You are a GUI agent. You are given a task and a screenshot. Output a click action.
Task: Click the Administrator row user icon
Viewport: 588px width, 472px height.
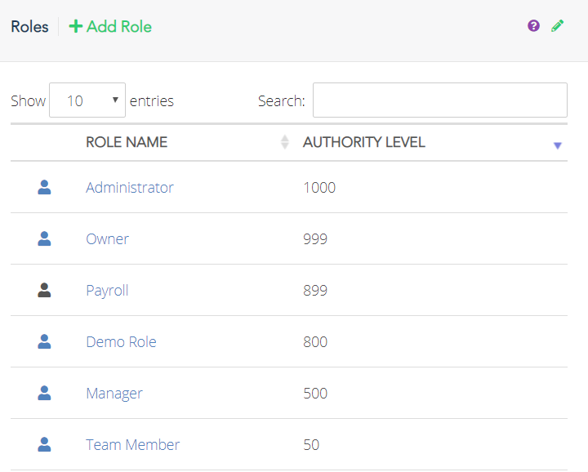[44, 187]
